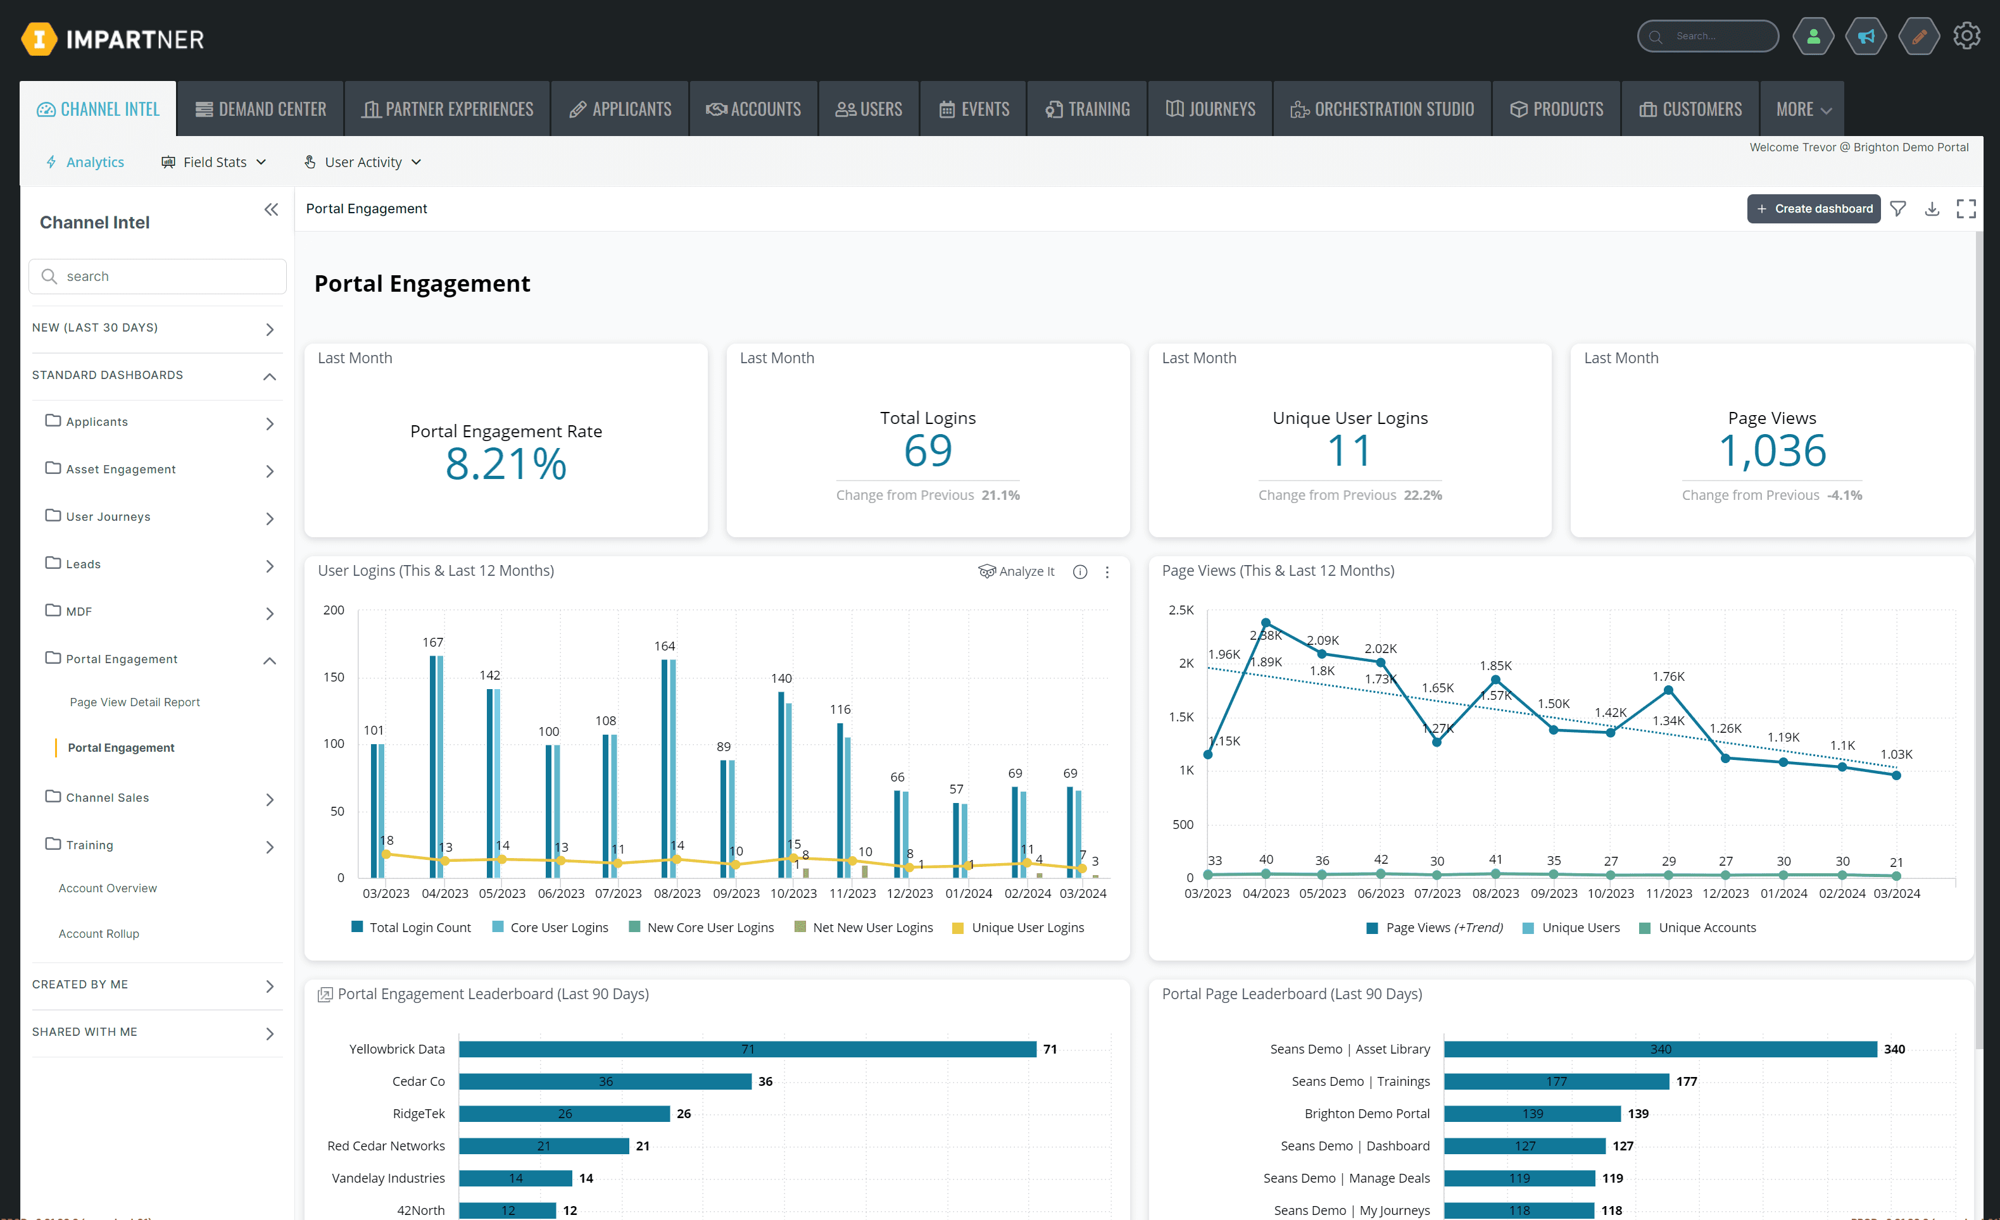Click the Yellowbrick Data bar
The height and width of the screenshot is (1220, 2000).
coord(748,1049)
